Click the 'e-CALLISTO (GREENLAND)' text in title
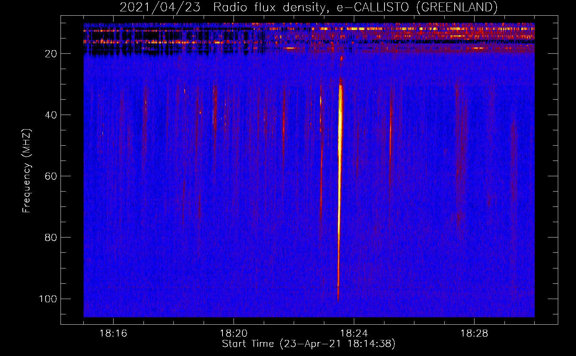 [x=417, y=7]
